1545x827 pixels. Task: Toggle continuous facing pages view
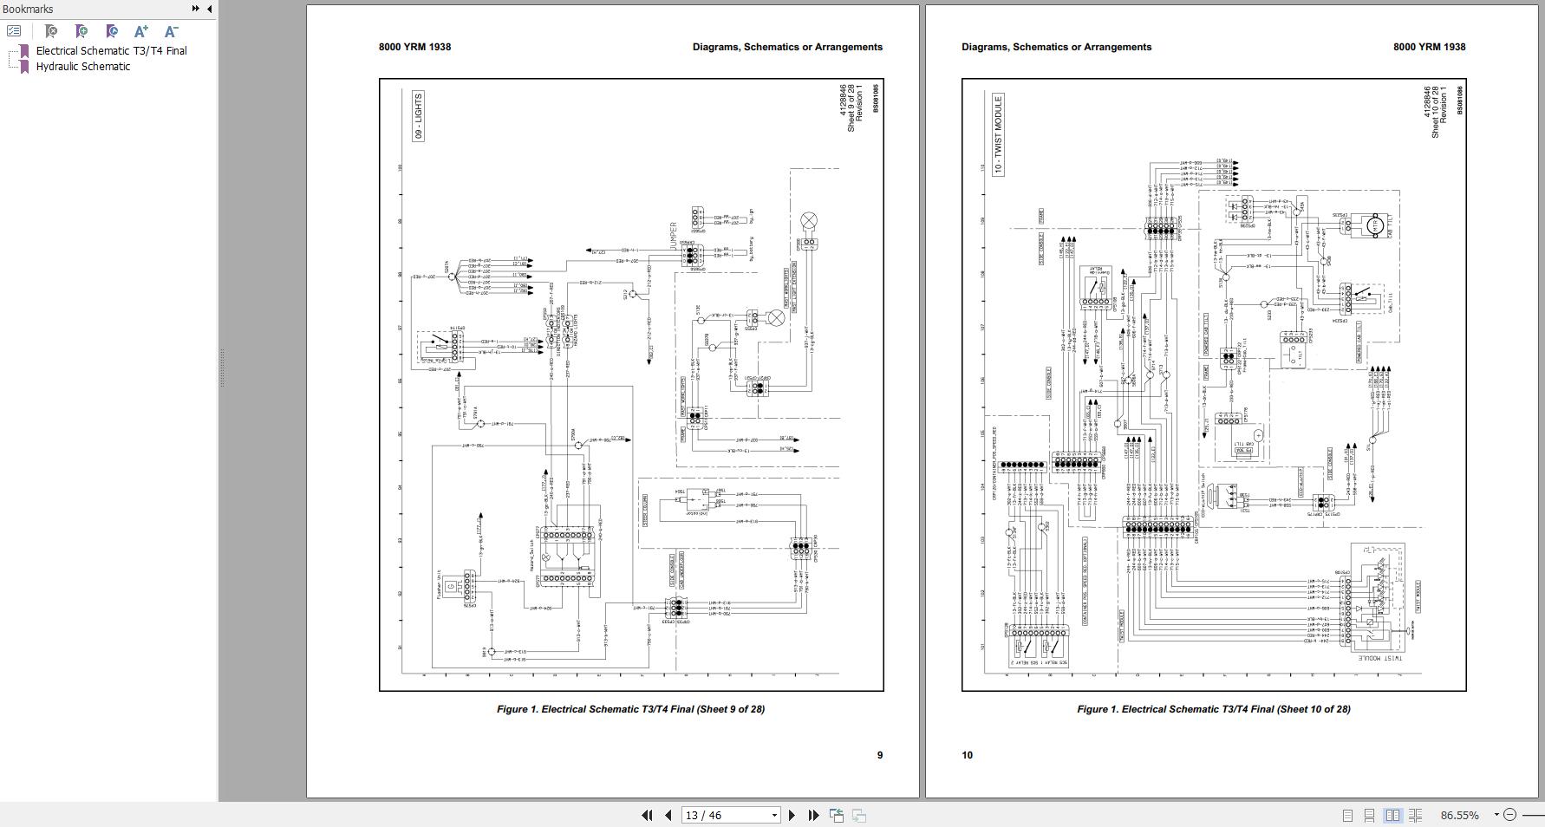[1415, 815]
